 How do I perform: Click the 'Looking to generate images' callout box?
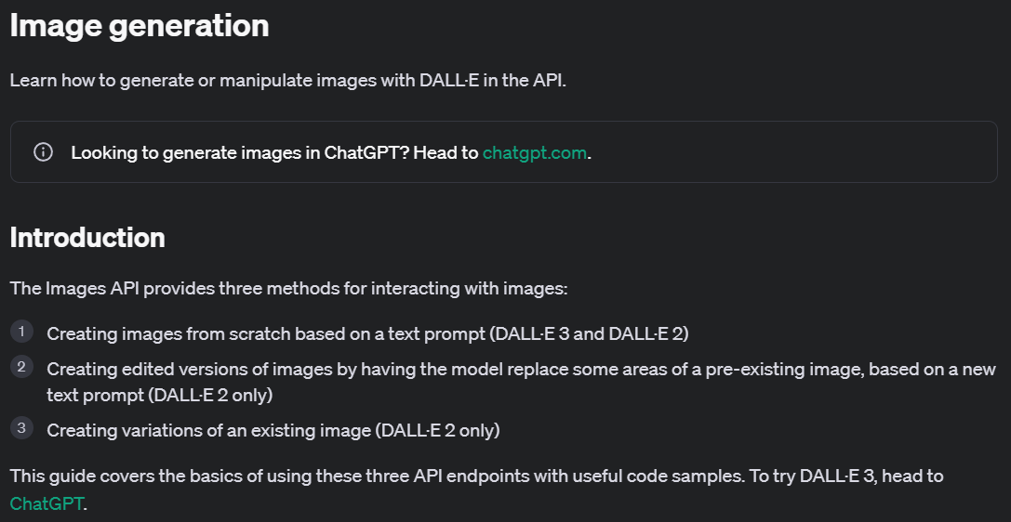(x=503, y=152)
